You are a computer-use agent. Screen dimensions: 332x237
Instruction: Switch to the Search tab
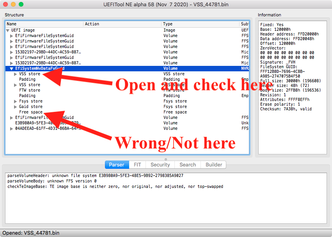188,164
